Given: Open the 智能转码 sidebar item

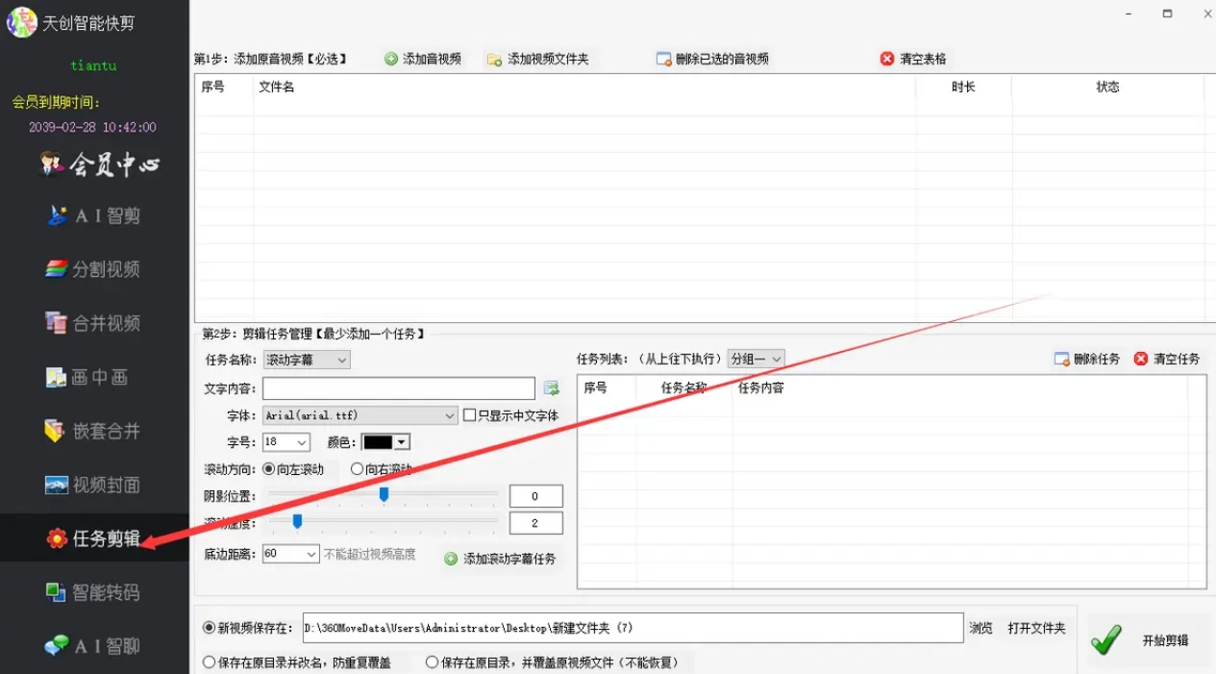Looking at the screenshot, I should [93, 592].
